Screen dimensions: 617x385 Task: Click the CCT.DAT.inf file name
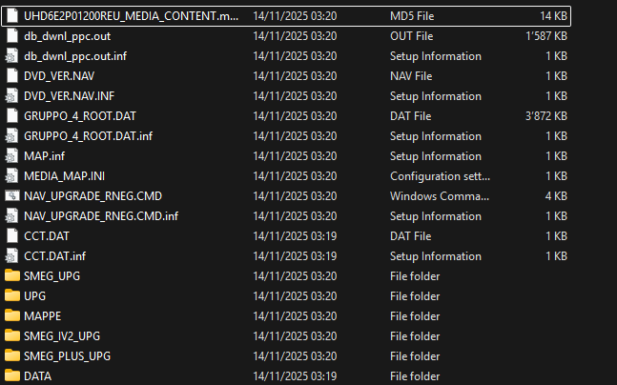click(x=54, y=256)
